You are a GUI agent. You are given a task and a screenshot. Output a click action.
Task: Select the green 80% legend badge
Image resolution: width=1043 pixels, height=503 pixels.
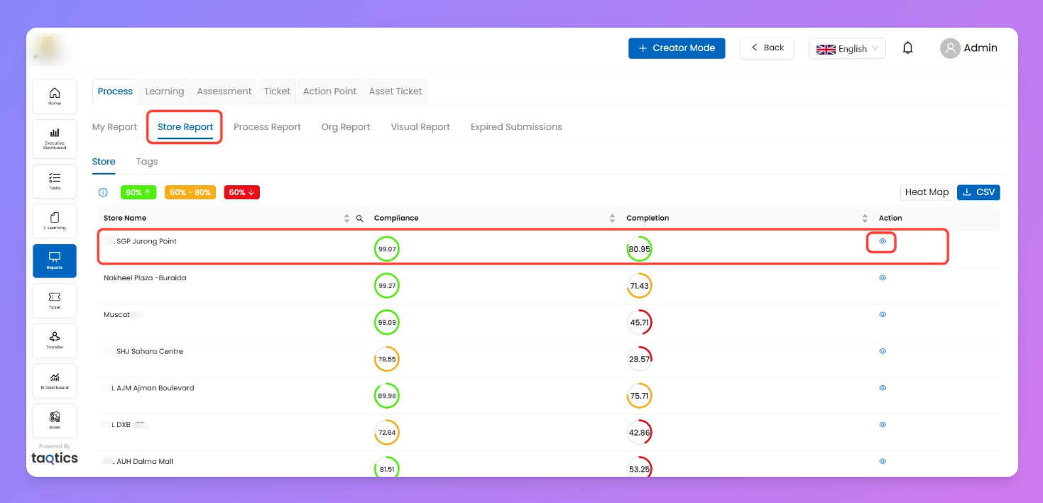pos(138,192)
